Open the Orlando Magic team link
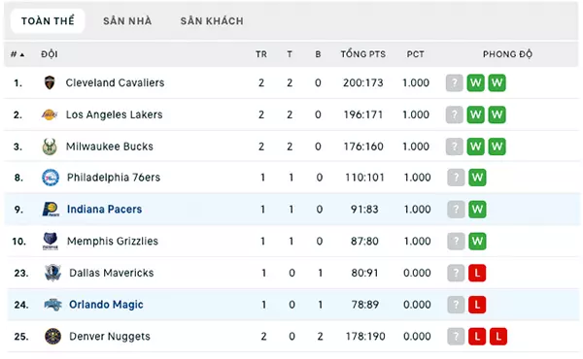The image size is (583, 359). point(106,305)
